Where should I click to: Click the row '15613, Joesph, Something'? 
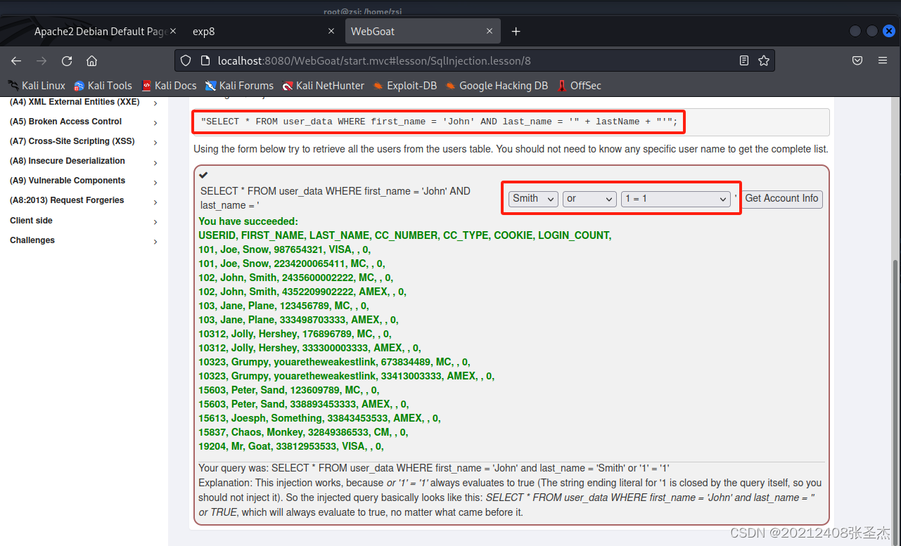click(x=319, y=418)
